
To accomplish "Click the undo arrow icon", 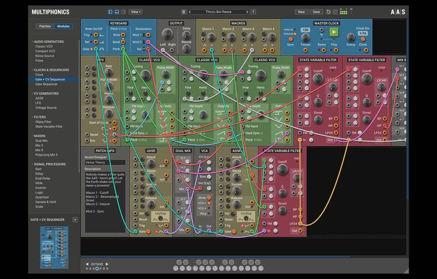I will 328,11.
